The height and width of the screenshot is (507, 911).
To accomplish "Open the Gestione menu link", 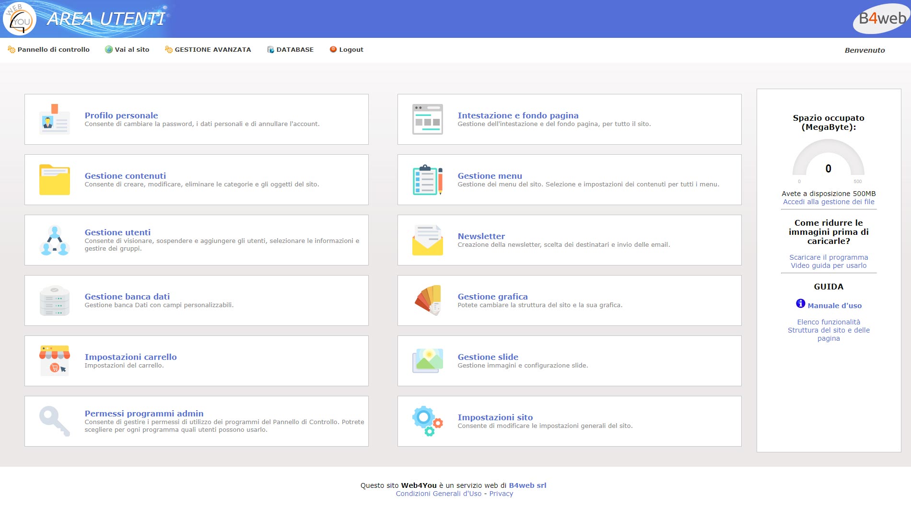I will click(490, 176).
